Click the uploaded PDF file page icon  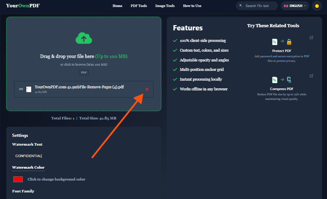[29, 89]
